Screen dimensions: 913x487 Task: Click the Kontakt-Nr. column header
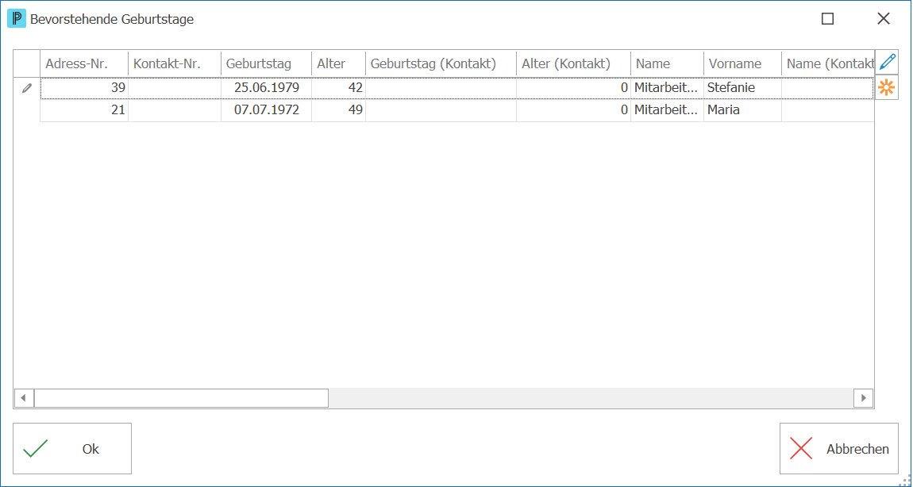tap(175, 63)
